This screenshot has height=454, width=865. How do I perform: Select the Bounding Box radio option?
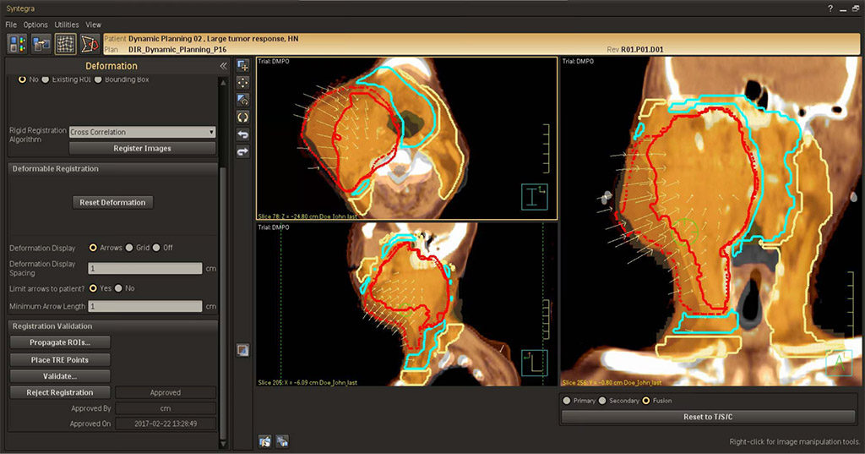pos(98,79)
